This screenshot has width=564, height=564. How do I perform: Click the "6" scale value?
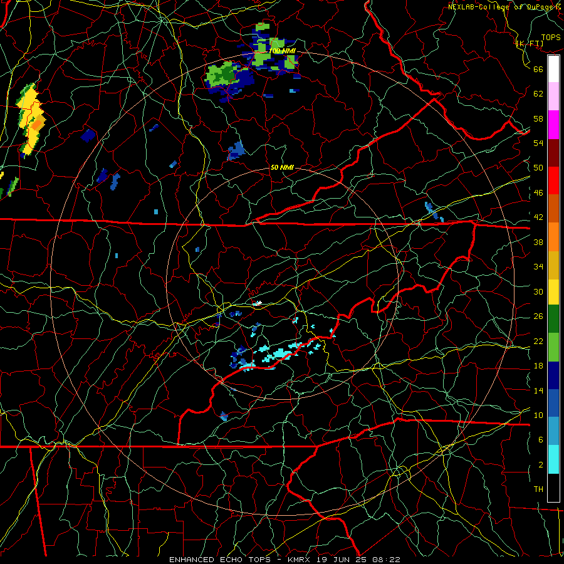pos(541,440)
